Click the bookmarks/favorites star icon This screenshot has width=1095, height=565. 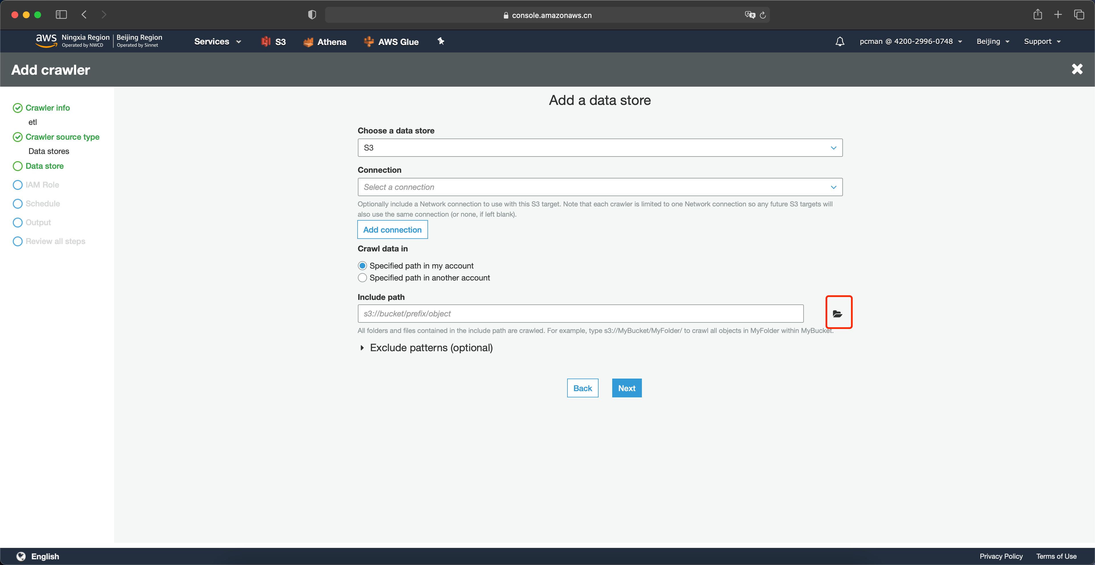(x=441, y=41)
